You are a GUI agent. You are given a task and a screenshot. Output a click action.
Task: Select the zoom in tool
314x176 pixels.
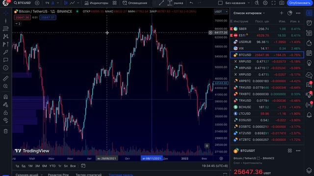[5, 86]
